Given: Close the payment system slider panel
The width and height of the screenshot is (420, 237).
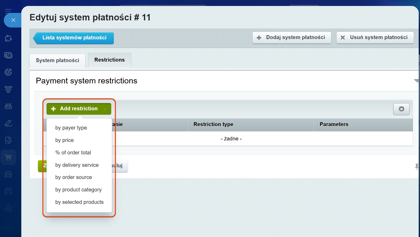Looking at the screenshot, I should [13, 20].
